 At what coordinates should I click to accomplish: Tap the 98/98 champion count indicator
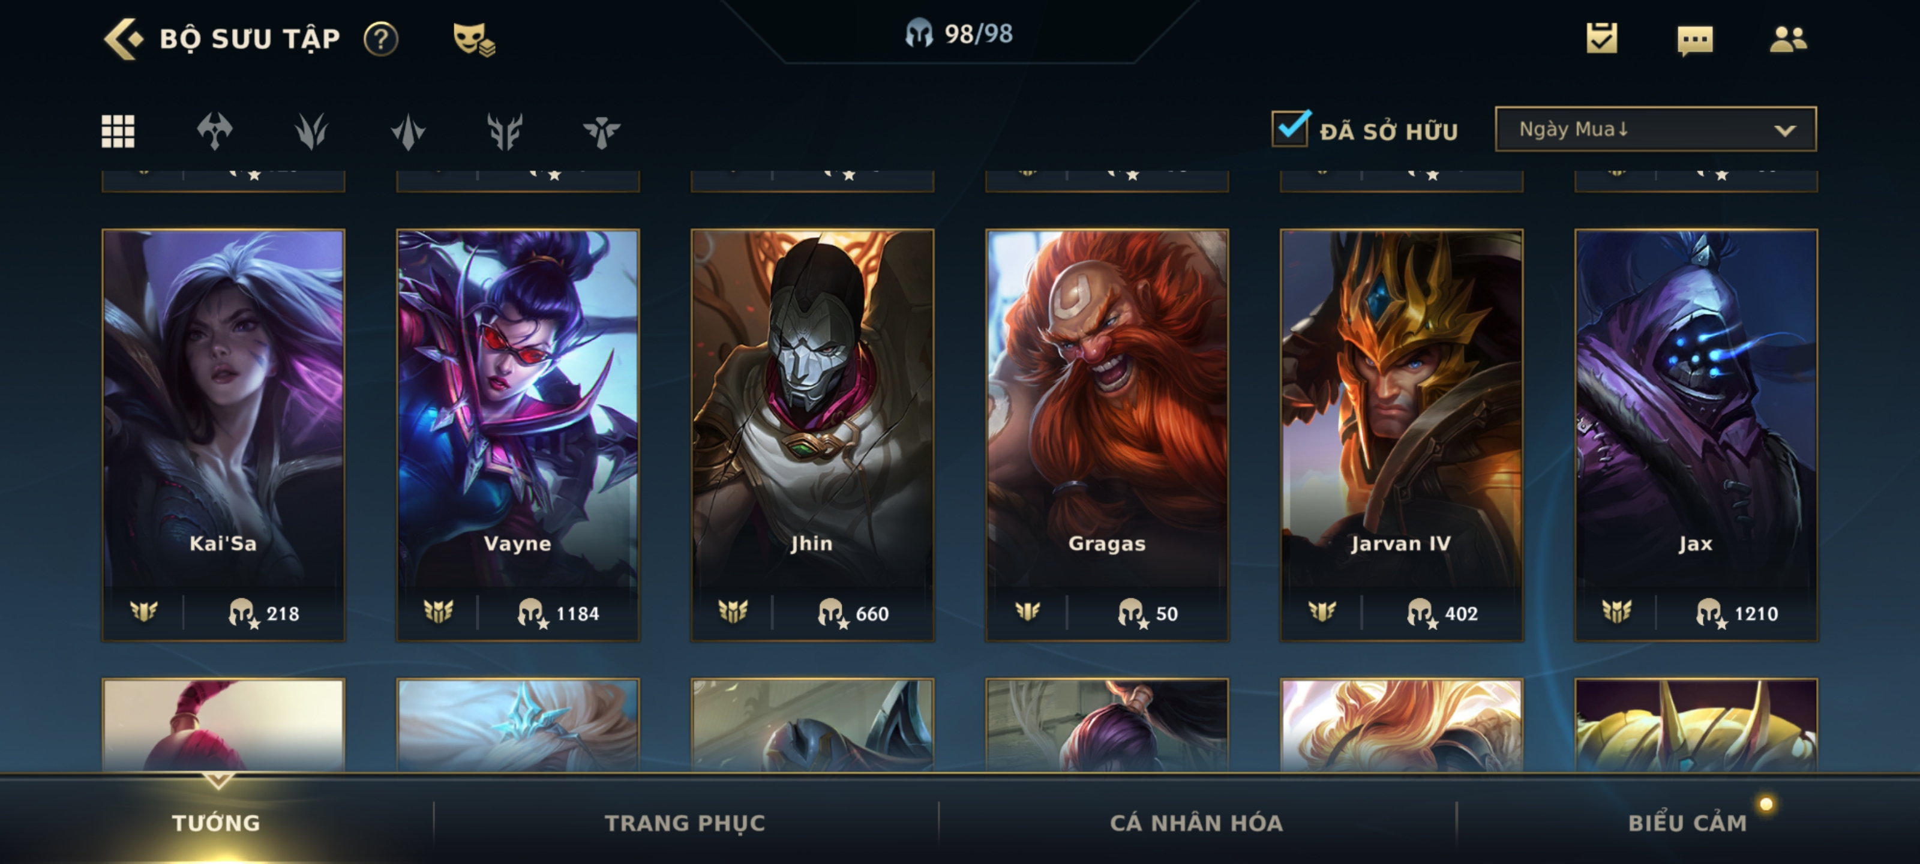coord(959,34)
